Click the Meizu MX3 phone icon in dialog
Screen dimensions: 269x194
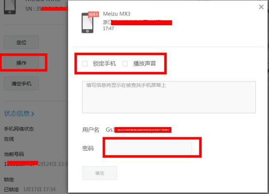click(87, 23)
